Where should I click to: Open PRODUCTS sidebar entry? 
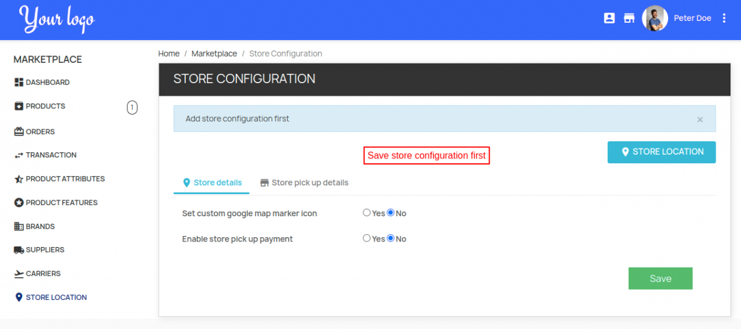[46, 106]
